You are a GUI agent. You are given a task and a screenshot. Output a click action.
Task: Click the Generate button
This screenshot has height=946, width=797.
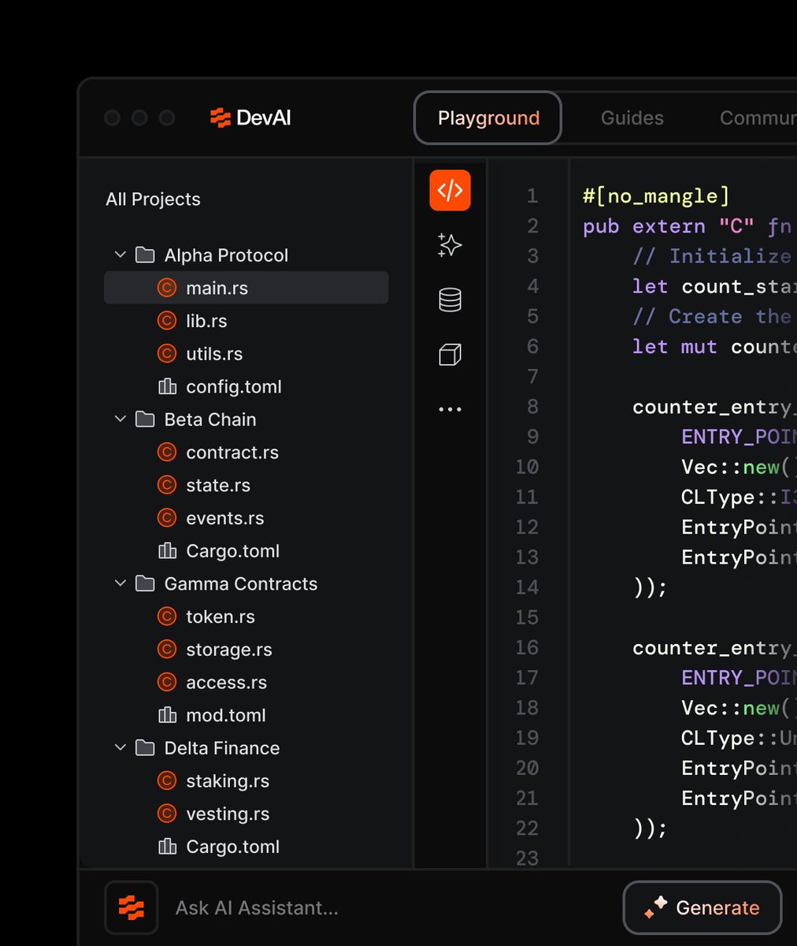(702, 907)
